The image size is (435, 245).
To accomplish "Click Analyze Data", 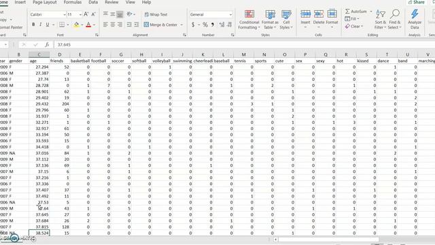I will (x=415, y=20).
